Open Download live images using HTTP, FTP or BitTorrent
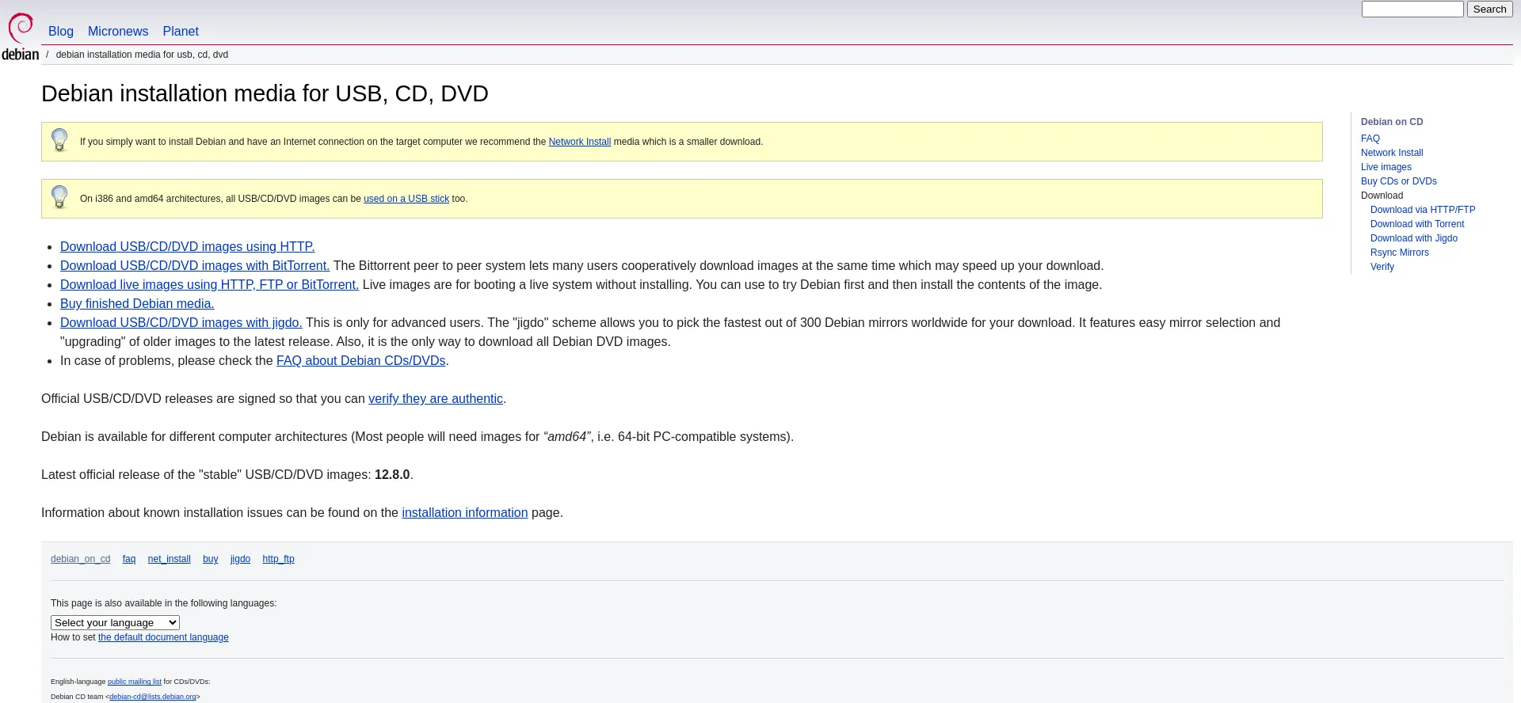 209,285
